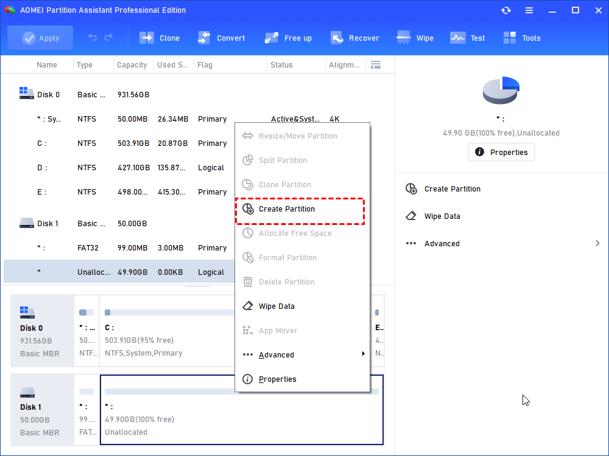The width and height of the screenshot is (609, 456).
Task: Open the Recover tool
Action: tap(337, 38)
